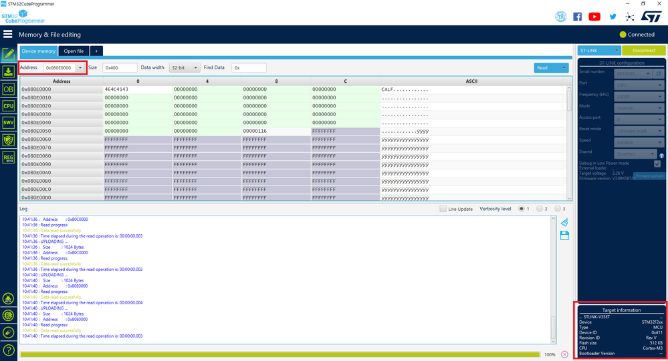Open the Data width 32-bit dropdown
This screenshot has height=361, width=668.
[x=184, y=67]
